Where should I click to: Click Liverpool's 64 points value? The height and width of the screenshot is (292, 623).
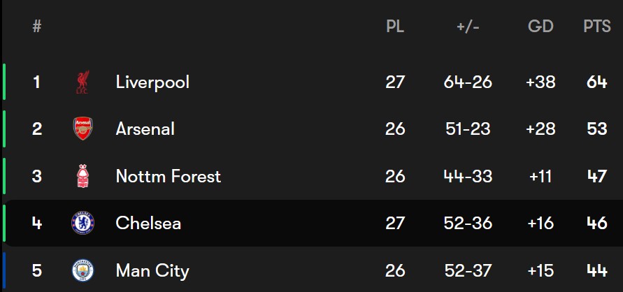596,82
